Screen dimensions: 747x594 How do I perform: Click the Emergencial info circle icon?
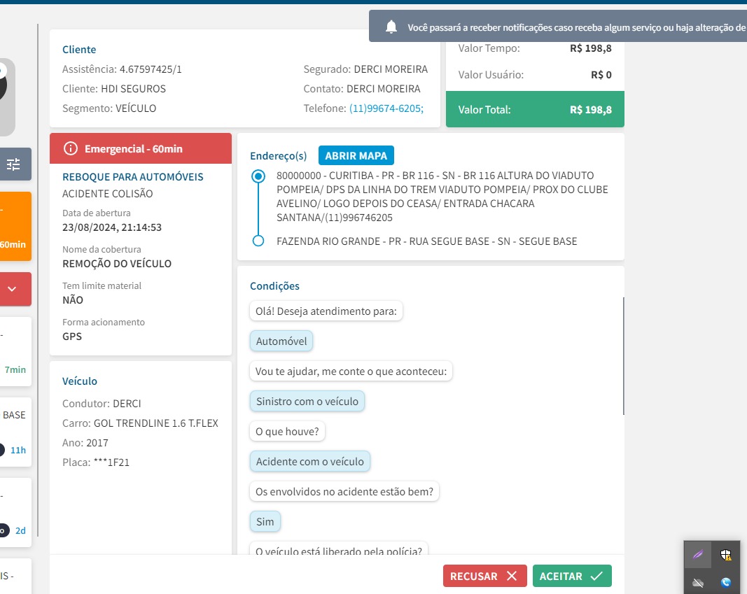tap(71, 148)
